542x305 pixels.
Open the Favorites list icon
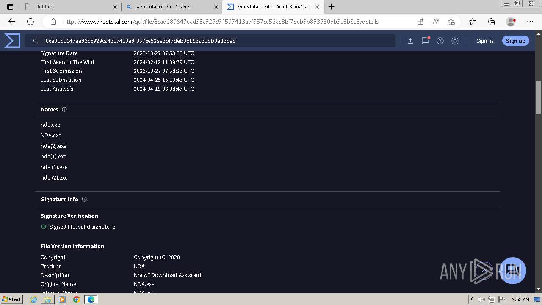[473, 22]
